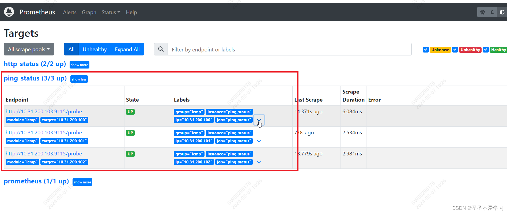Image resolution: width=507 pixels, height=213 pixels.
Task: Toggle the Healthy filter checkbox
Action: pyautogui.click(x=486, y=50)
